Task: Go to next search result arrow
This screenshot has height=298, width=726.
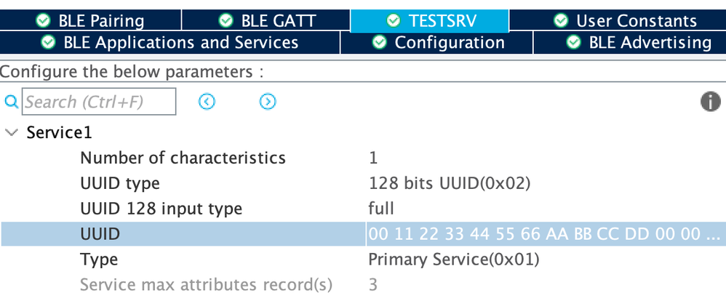Action: (x=268, y=102)
